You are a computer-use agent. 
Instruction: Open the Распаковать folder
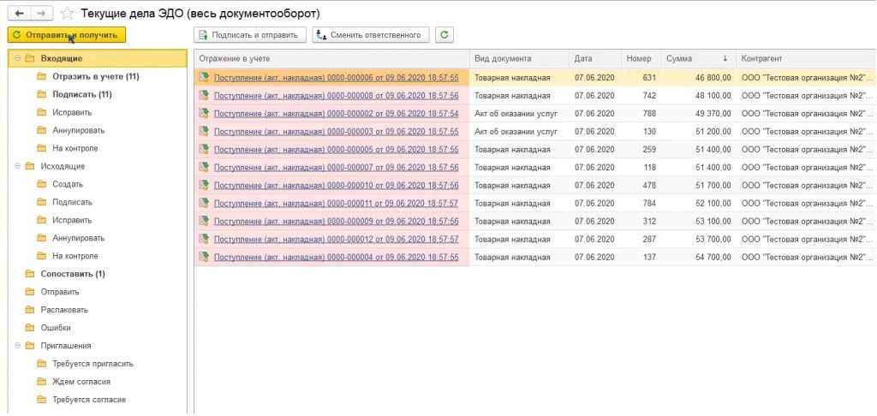coord(64,310)
